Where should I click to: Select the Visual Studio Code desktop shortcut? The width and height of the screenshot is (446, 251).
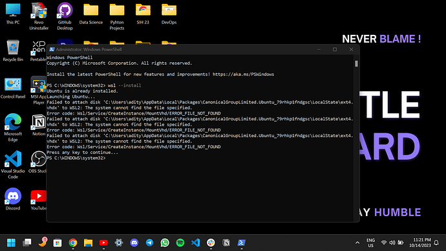click(x=13, y=165)
